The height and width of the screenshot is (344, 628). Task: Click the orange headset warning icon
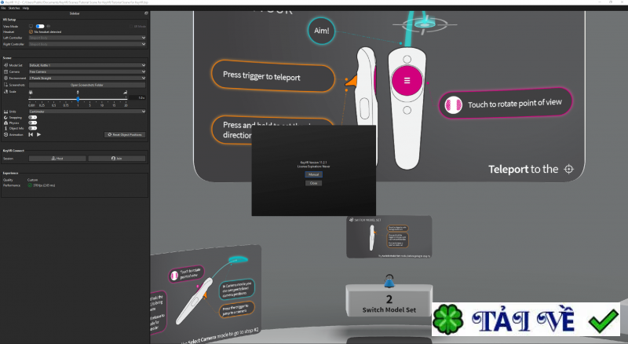(31, 31)
